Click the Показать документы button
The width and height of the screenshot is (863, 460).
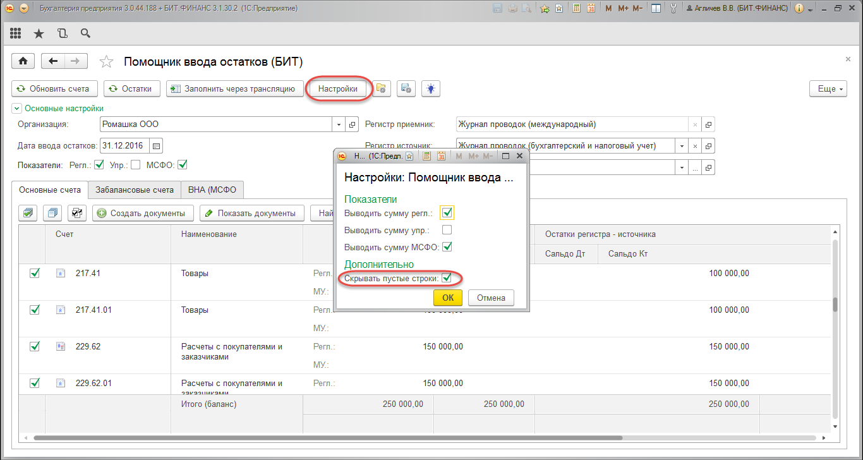pos(252,213)
